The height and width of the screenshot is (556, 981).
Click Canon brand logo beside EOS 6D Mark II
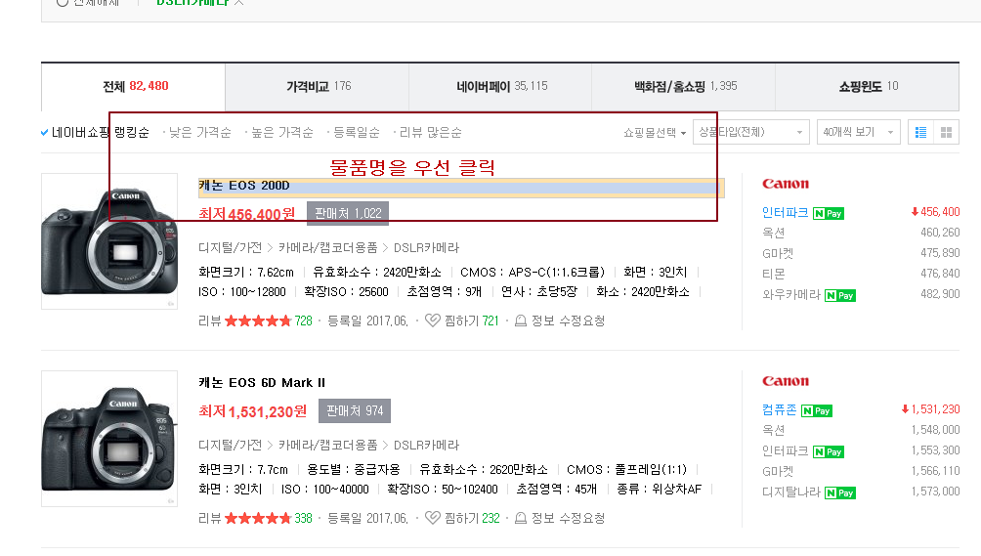tap(786, 381)
